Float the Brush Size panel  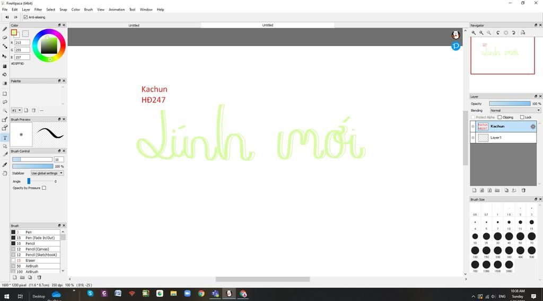(x=536, y=199)
